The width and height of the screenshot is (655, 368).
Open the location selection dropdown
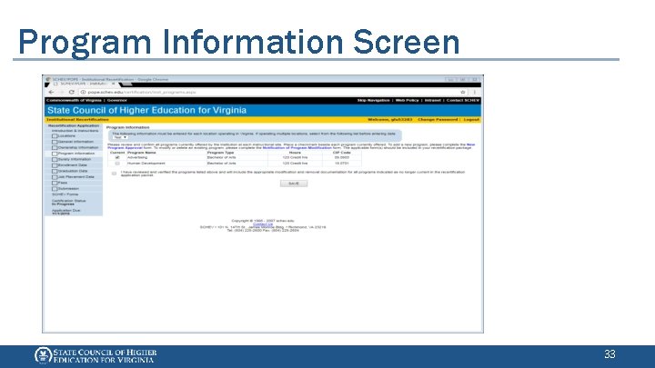(120, 137)
